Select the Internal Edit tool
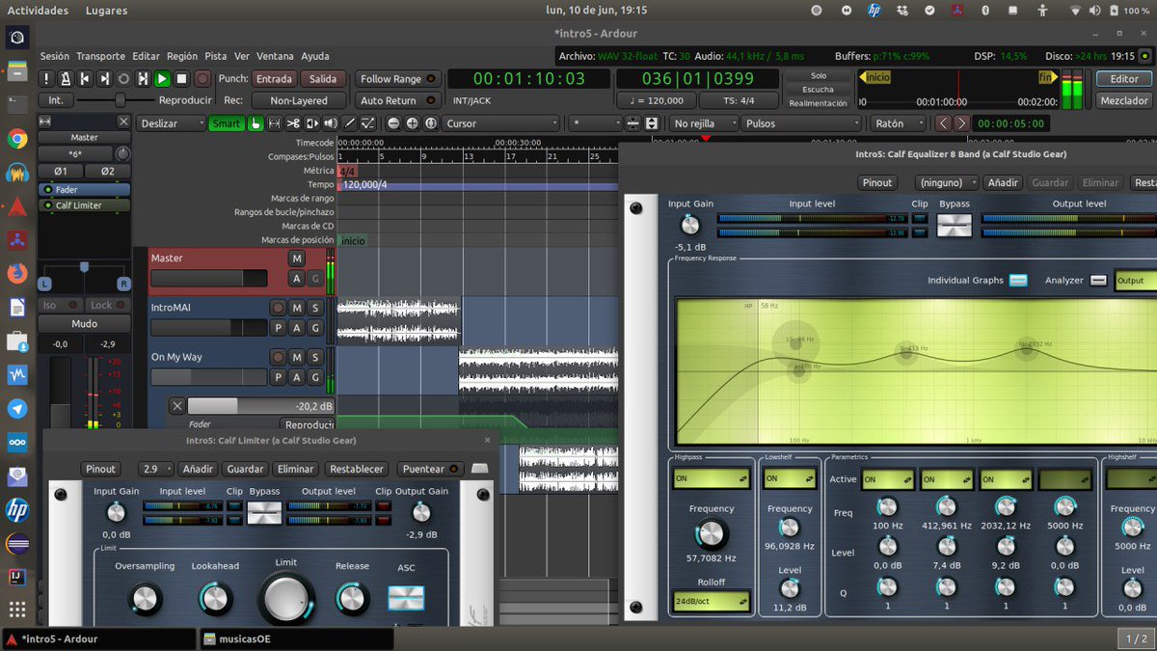 368,123
